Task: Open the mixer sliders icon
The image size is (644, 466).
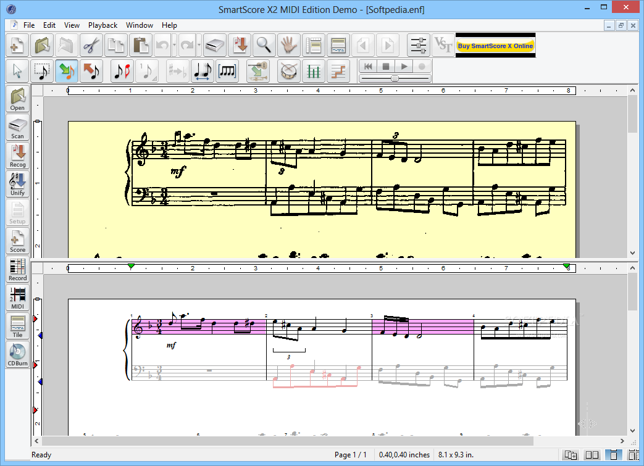Action: (419, 45)
